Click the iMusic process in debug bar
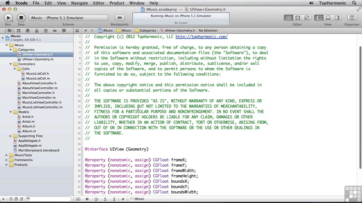 click(x=137, y=199)
